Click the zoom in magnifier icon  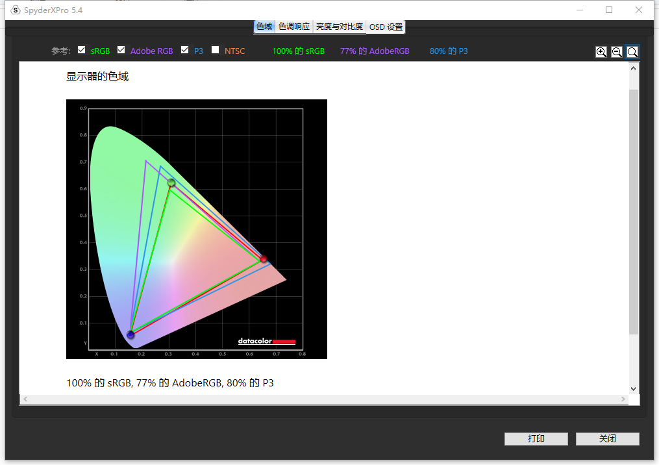click(601, 52)
